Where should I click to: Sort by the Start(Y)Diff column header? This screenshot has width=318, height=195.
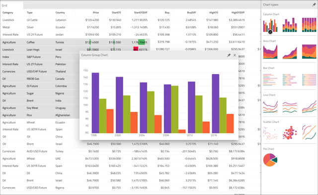click(141, 12)
